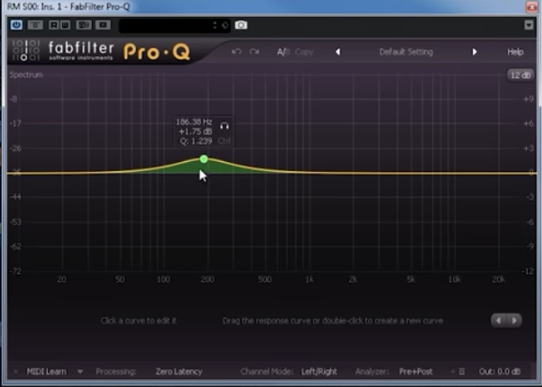Open the Default Setting preset menu
This screenshot has height=387, width=542.
[406, 52]
